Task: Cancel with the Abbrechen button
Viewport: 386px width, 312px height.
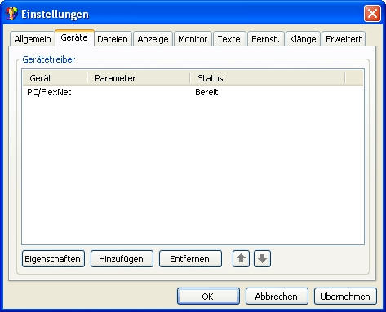Action: pos(277,297)
